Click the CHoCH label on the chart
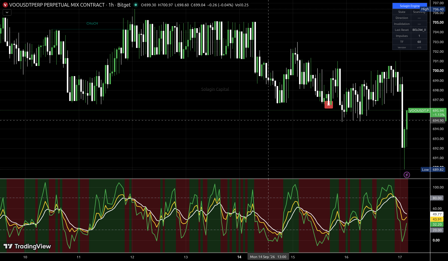The width and height of the screenshot is (448, 261). pos(92,23)
